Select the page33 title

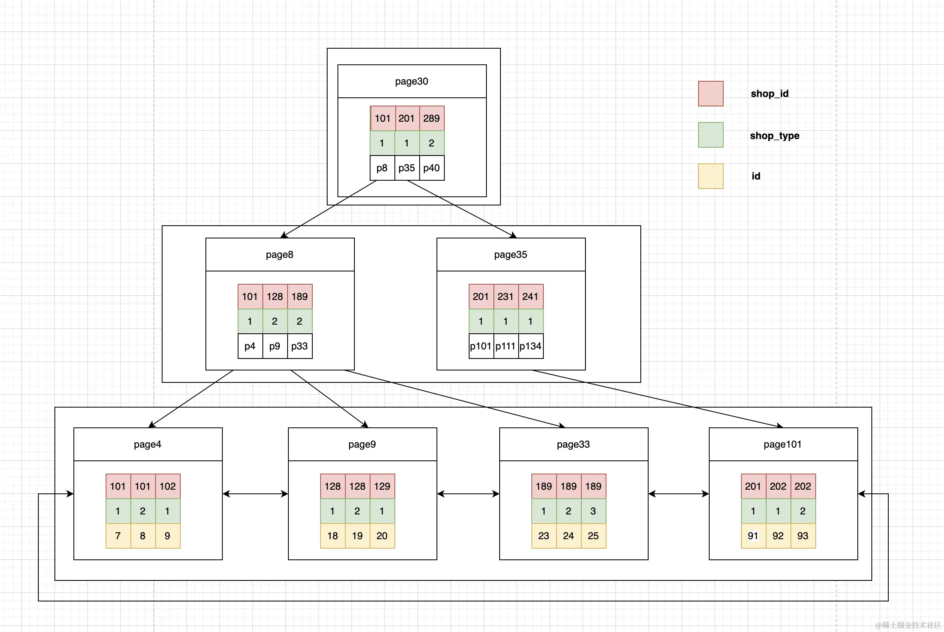[573, 444]
